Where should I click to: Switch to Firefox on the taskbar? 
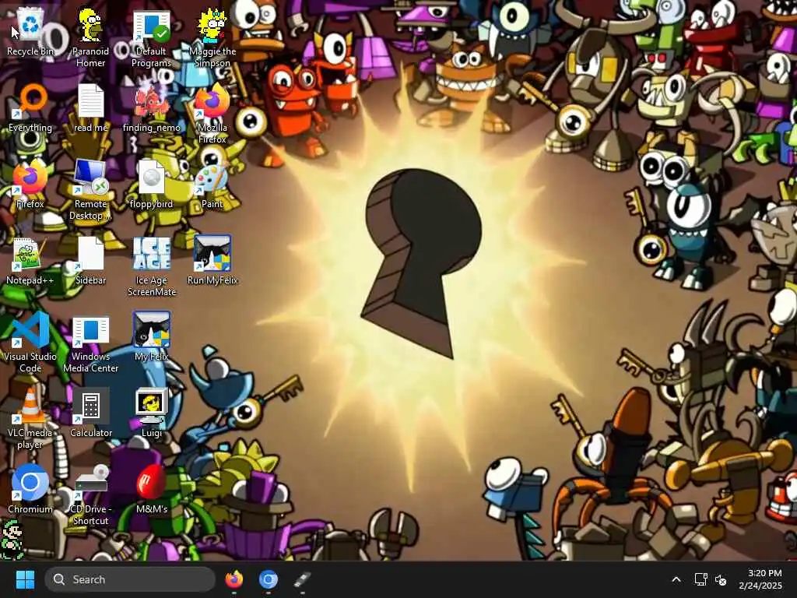click(233, 579)
